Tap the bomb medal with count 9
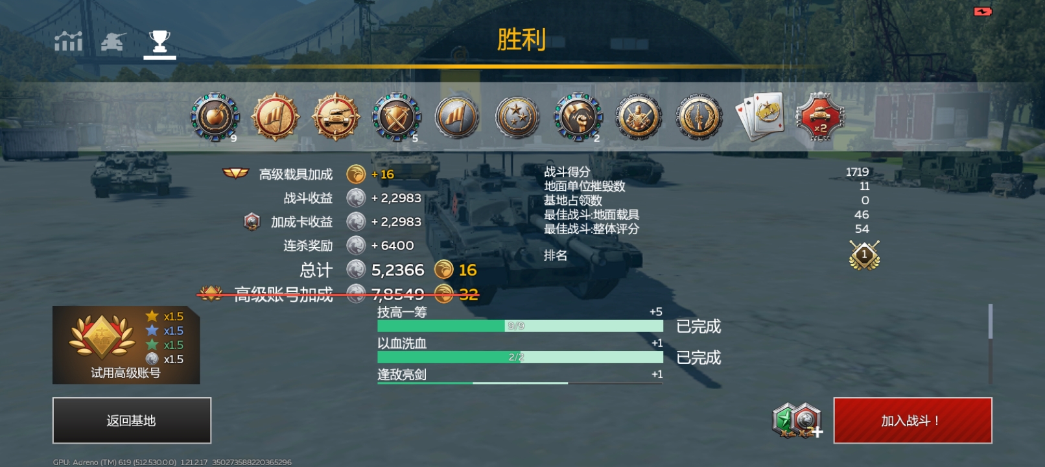This screenshot has height=467, width=1045. (215, 117)
